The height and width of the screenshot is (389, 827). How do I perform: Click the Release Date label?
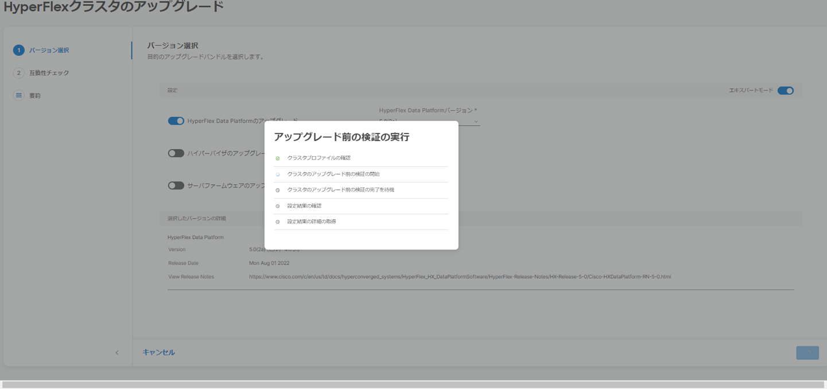point(184,263)
